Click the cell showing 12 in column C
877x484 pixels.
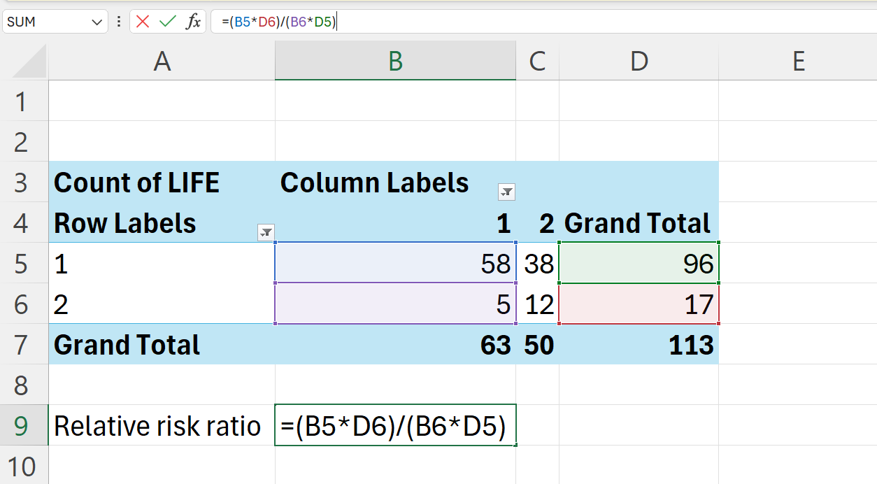tap(538, 304)
